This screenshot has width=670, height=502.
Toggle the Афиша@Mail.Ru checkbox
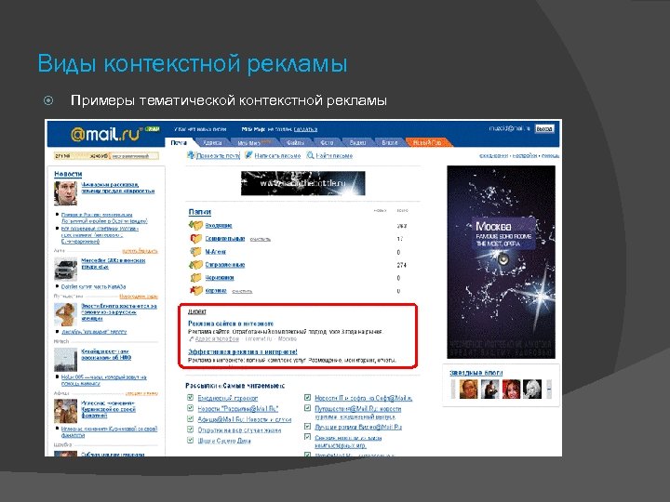pos(191,418)
